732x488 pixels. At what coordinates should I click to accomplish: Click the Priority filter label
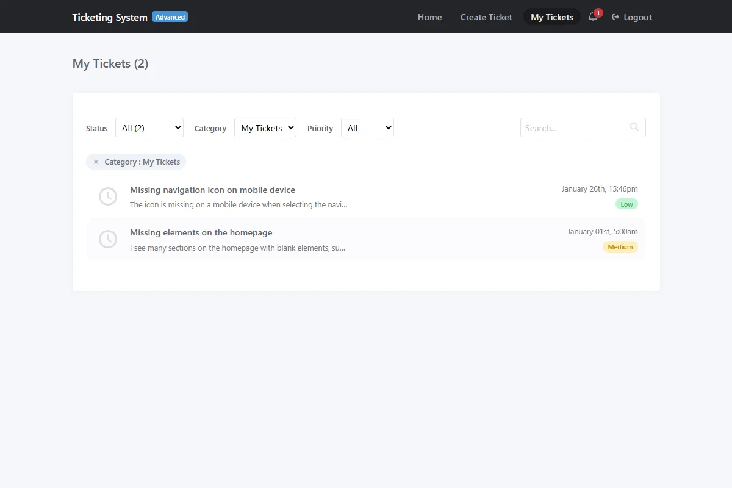coord(320,128)
